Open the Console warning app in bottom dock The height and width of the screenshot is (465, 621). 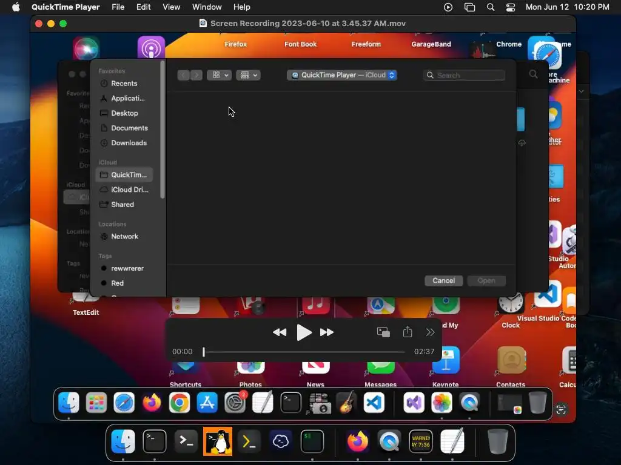click(421, 441)
